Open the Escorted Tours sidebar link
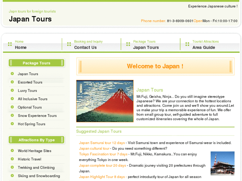Image resolution: width=242 pixels, height=181 pixels. coord(30,82)
